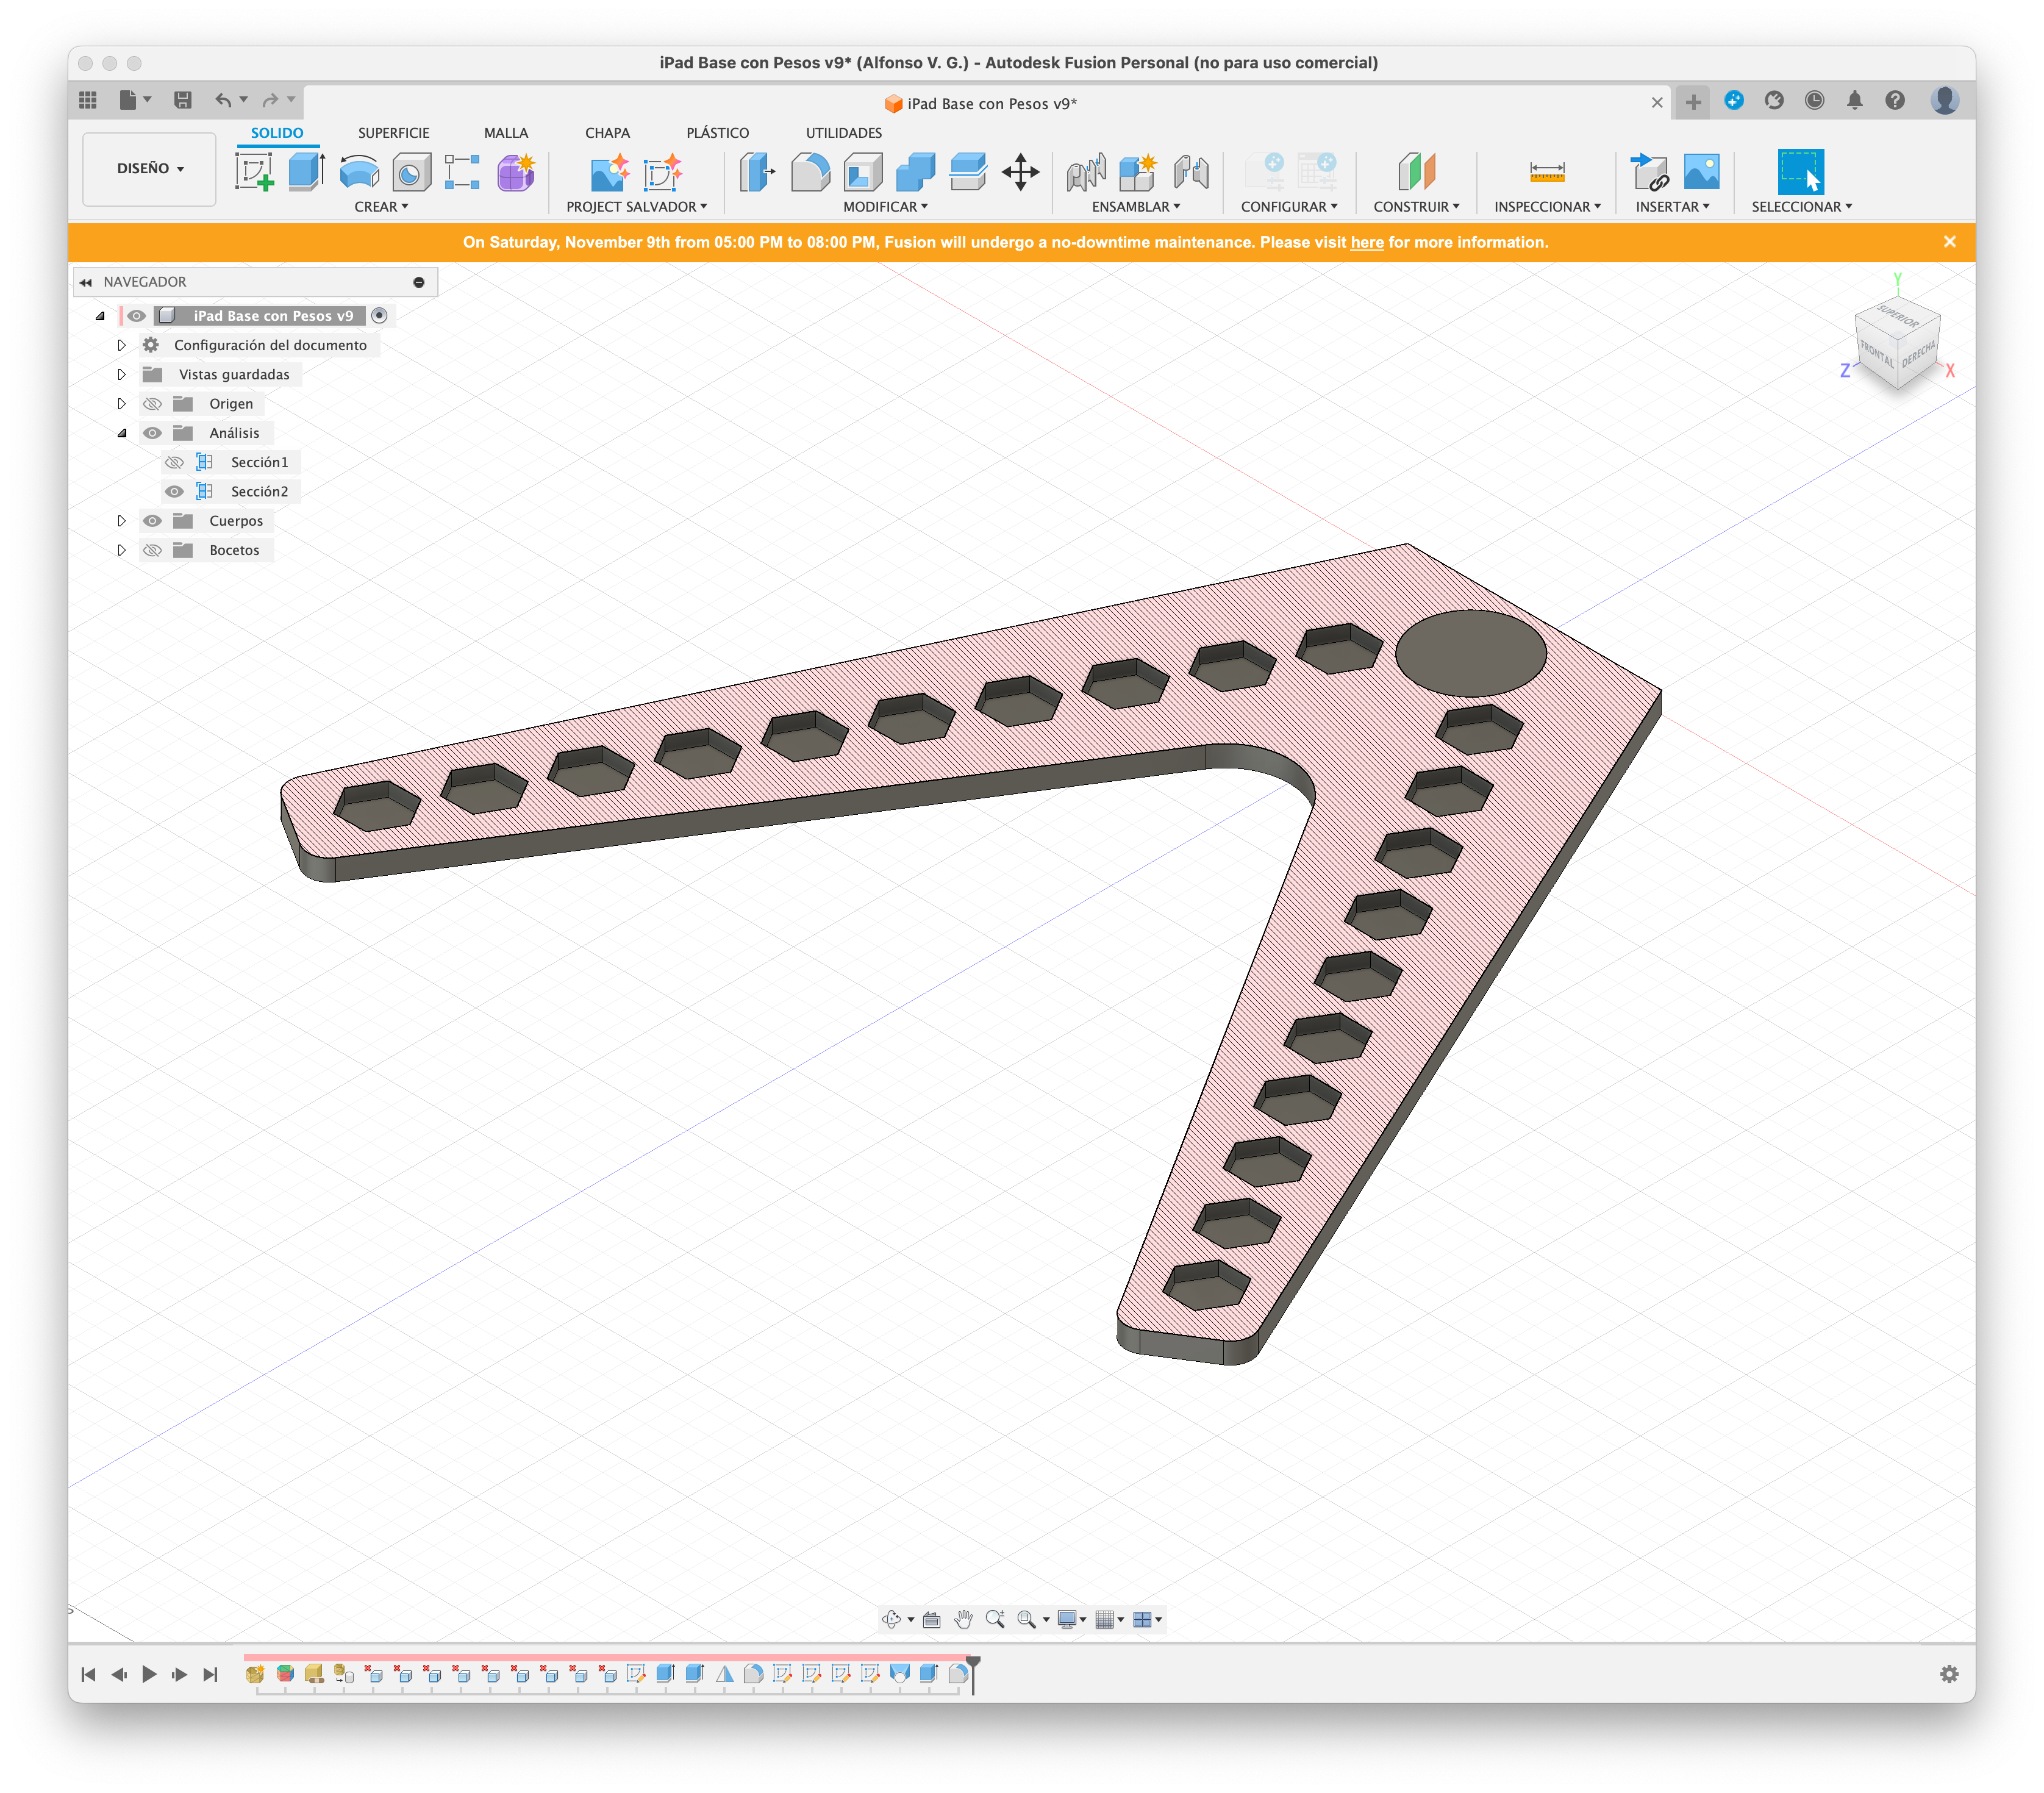This screenshot has width=2044, height=1793.
Task: Expand Configuración del documento
Action: [x=121, y=345]
